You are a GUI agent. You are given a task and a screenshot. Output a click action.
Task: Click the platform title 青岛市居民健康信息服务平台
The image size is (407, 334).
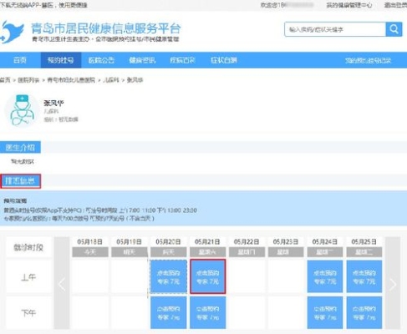click(106, 28)
